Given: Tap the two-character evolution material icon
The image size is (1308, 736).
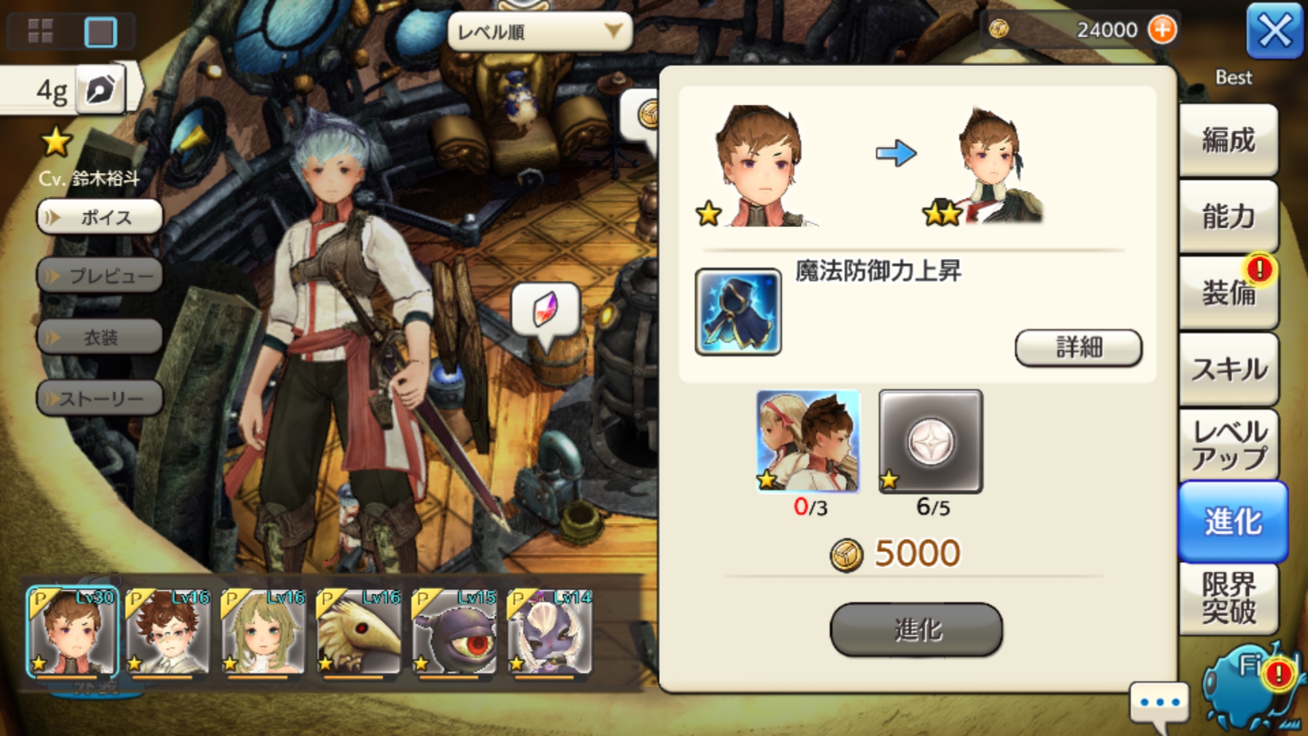Looking at the screenshot, I should tap(808, 441).
